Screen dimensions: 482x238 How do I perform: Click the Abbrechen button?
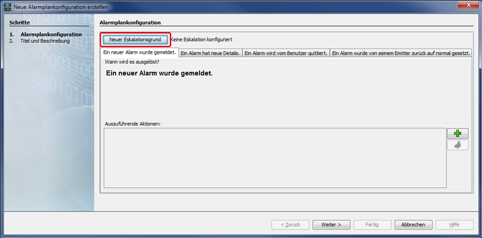click(413, 225)
